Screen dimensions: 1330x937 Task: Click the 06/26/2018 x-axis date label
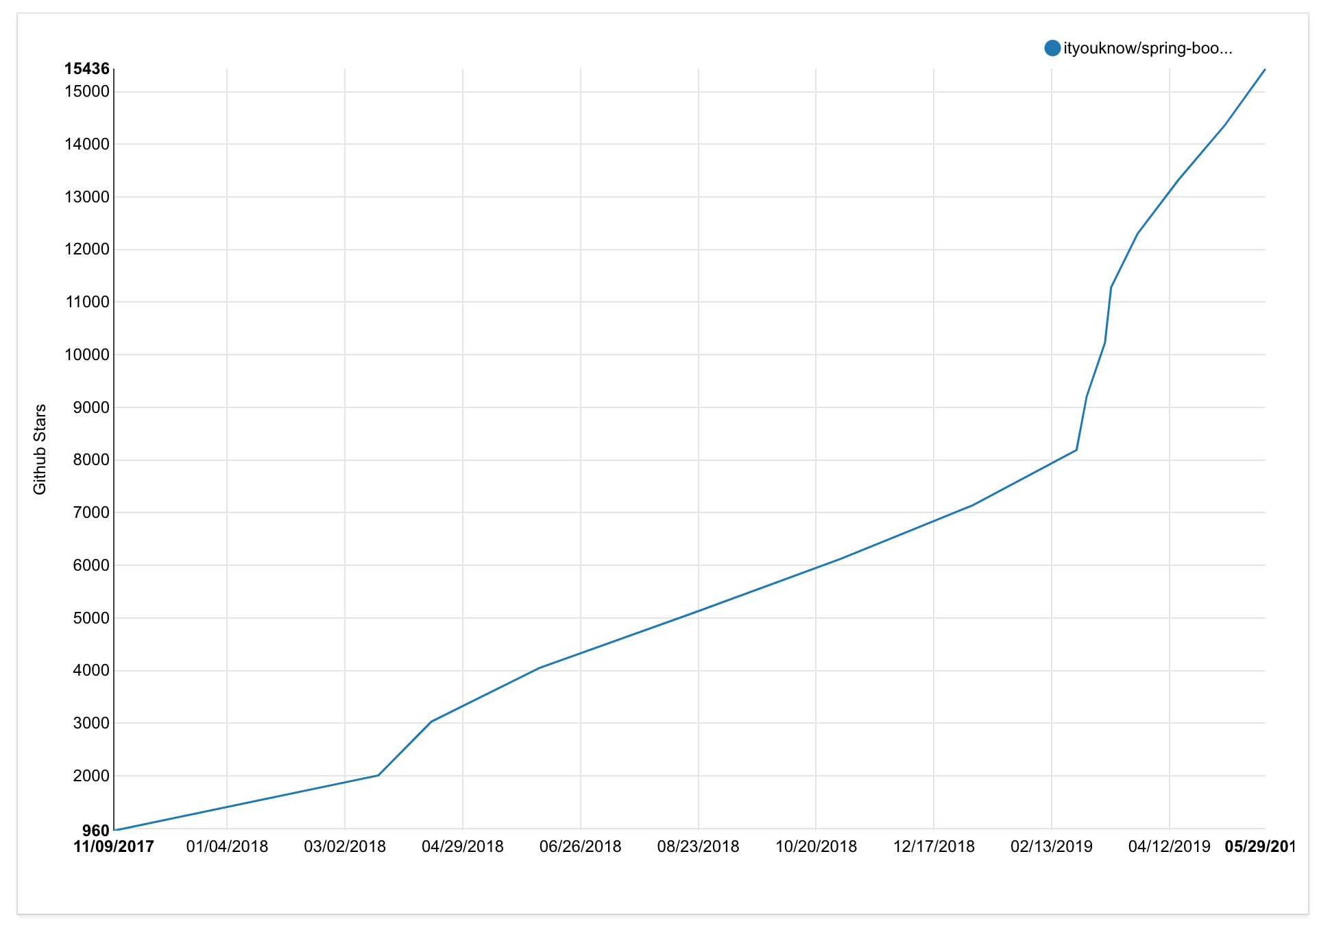(x=581, y=846)
